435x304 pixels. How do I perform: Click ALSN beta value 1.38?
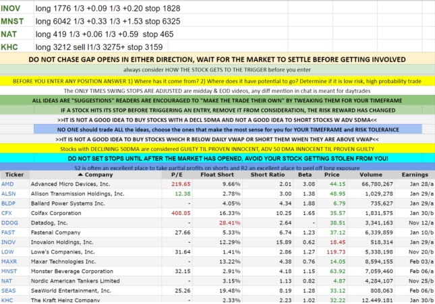pyautogui.click(x=309, y=194)
